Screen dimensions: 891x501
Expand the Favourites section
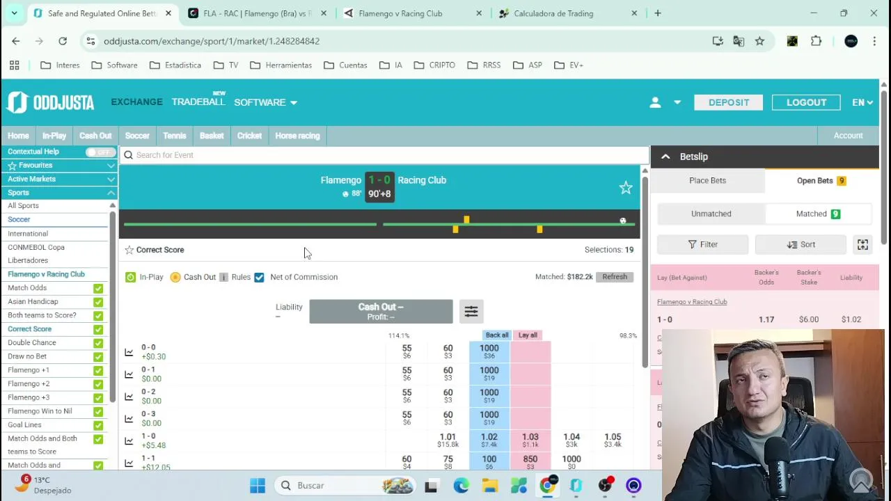pyautogui.click(x=59, y=166)
